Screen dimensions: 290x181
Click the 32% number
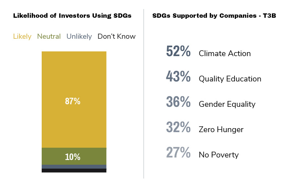point(178,128)
